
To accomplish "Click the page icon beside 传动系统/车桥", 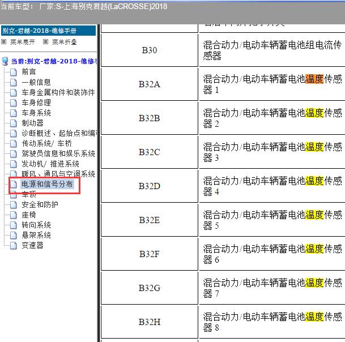I will [14, 143].
